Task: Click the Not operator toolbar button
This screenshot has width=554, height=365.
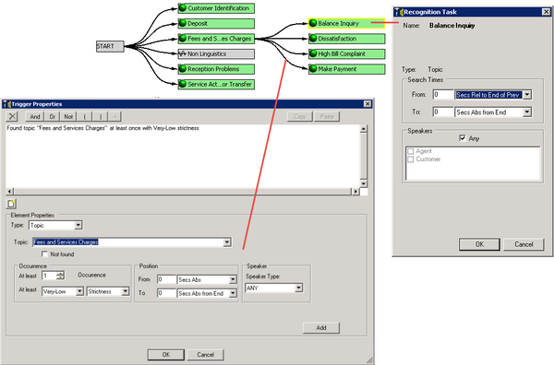Action: coord(68,116)
